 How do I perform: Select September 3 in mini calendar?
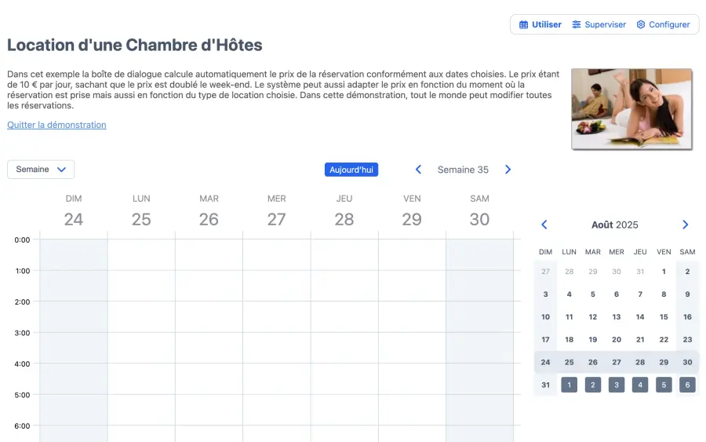[x=617, y=385]
